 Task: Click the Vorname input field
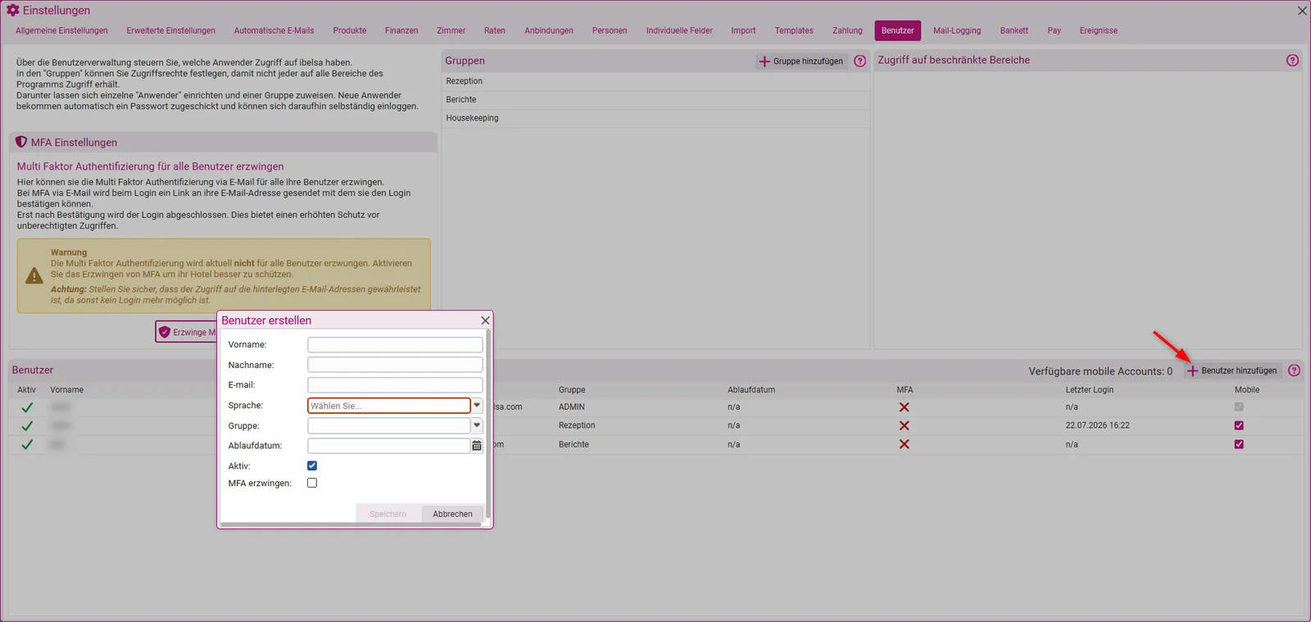395,344
